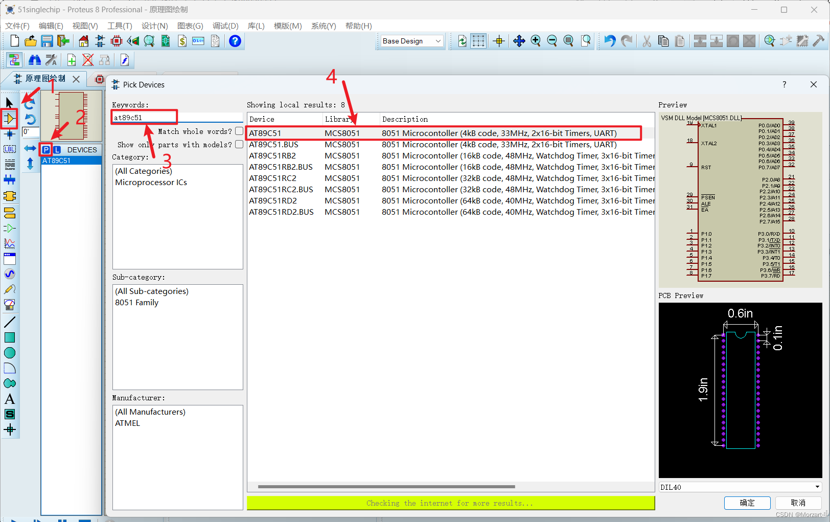The height and width of the screenshot is (522, 830).
Task: Toggle the grid display icon
Action: coord(478,41)
